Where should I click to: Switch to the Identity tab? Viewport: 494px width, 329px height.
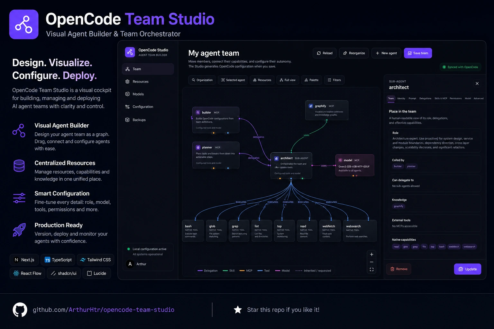(x=401, y=98)
